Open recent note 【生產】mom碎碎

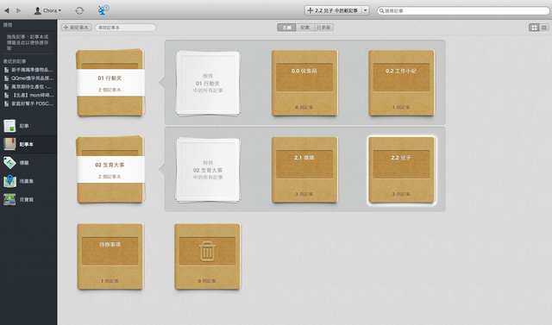[x=28, y=95]
